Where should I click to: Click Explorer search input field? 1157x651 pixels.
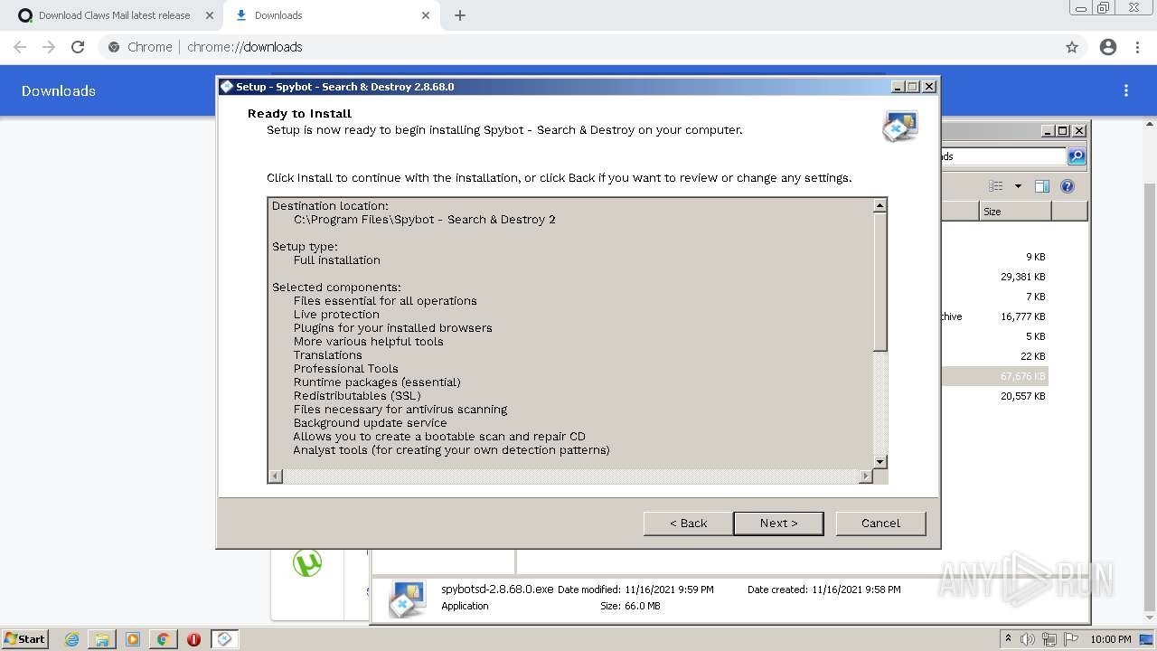click(x=1003, y=156)
